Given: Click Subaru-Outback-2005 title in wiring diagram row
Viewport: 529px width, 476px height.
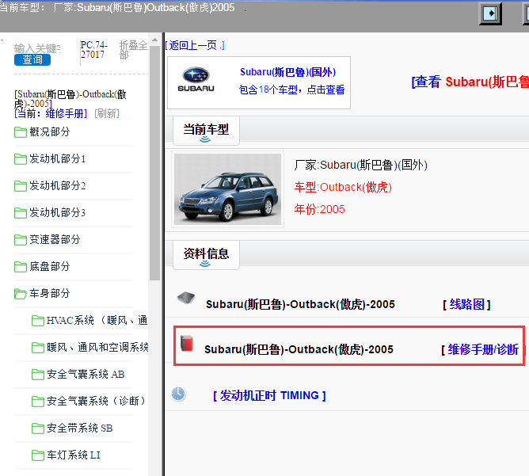Looking at the screenshot, I should tap(300, 305).
